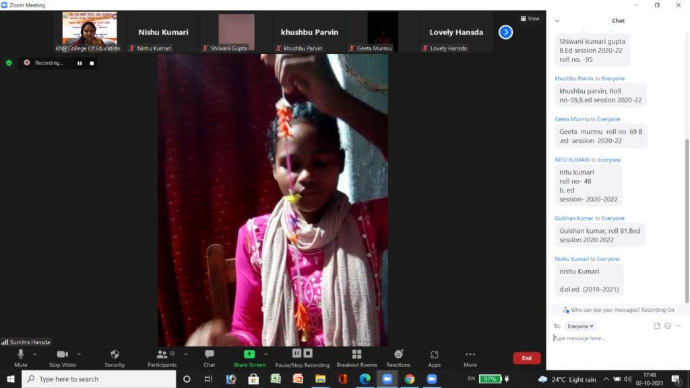Image resolution: width=690 pixels, height=388 pixels.
Task: Expand video options arrow beside Stop Video
Action: 79,354
